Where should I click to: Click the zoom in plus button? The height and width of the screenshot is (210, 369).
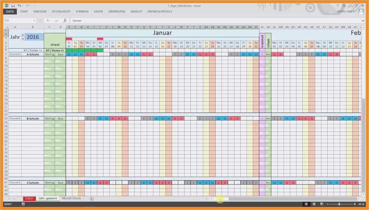point(355,204)
